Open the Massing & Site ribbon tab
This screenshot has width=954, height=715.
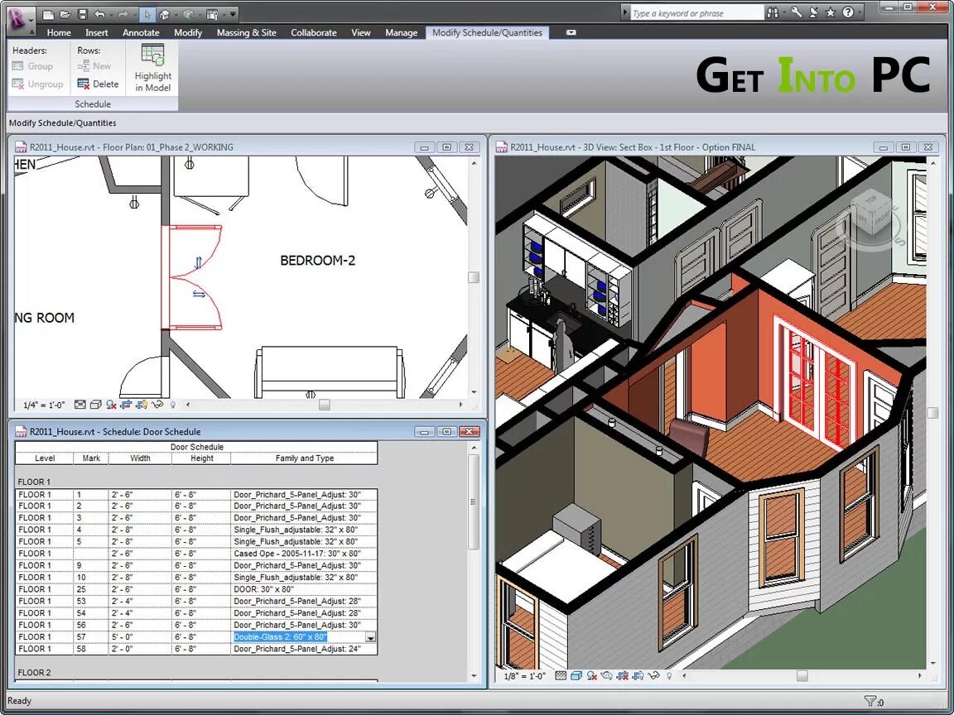click(x=247, y=33)
